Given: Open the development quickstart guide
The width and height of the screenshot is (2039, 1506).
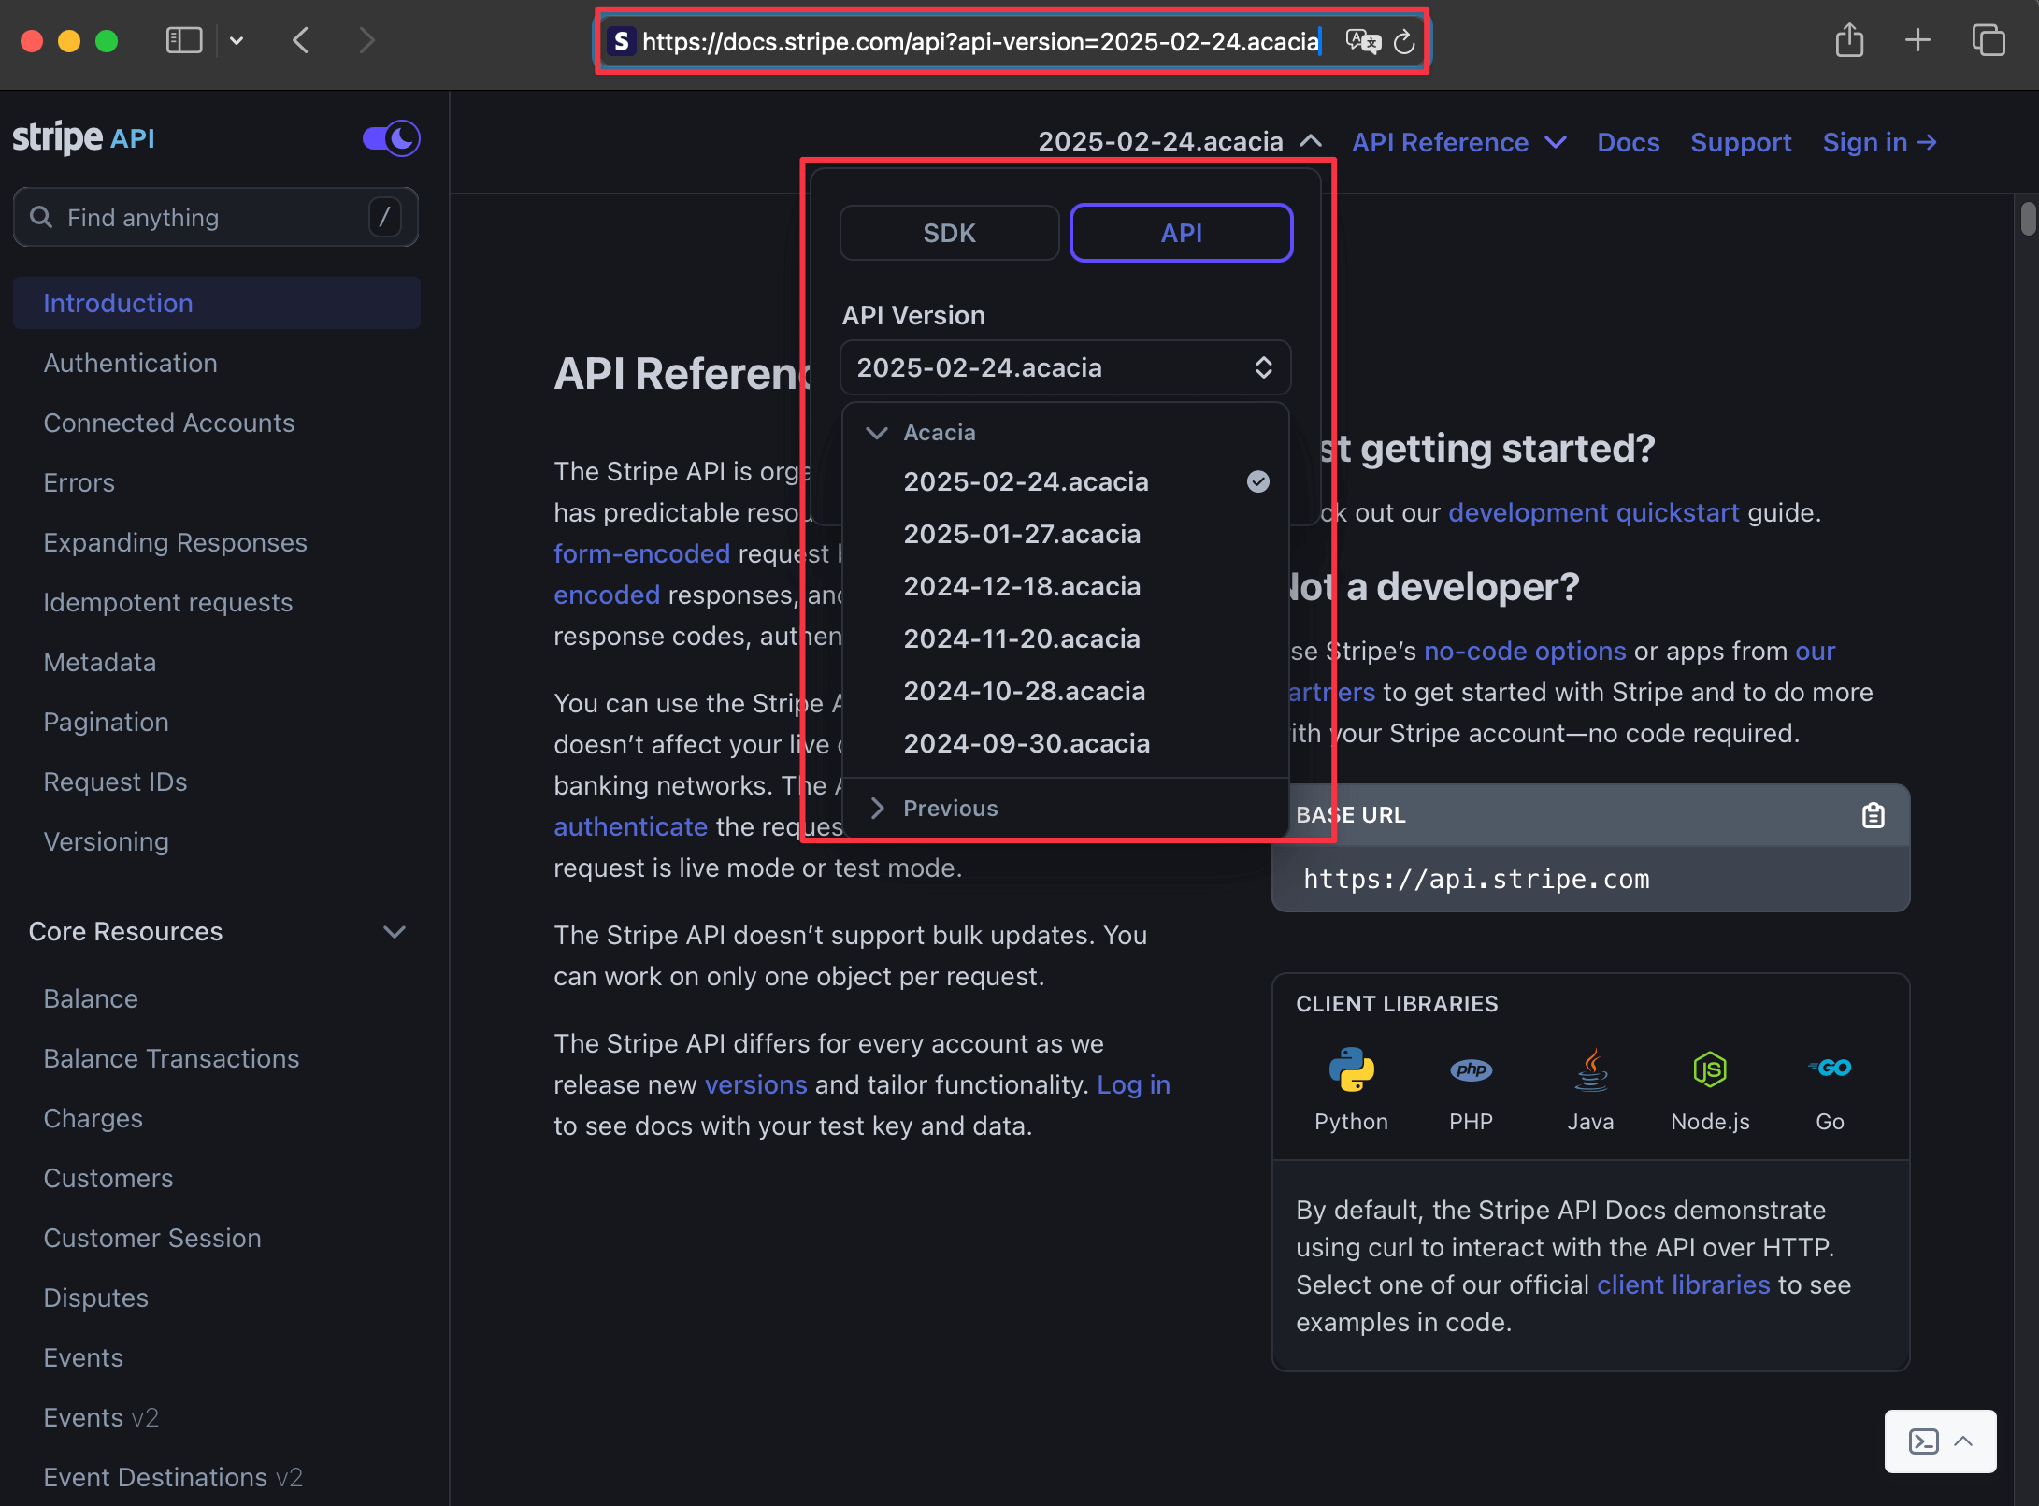Looking at the screenshot, I should [x=1592, y=512].
